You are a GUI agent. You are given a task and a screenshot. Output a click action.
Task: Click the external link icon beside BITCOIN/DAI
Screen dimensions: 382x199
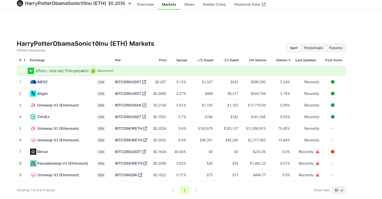140,175
